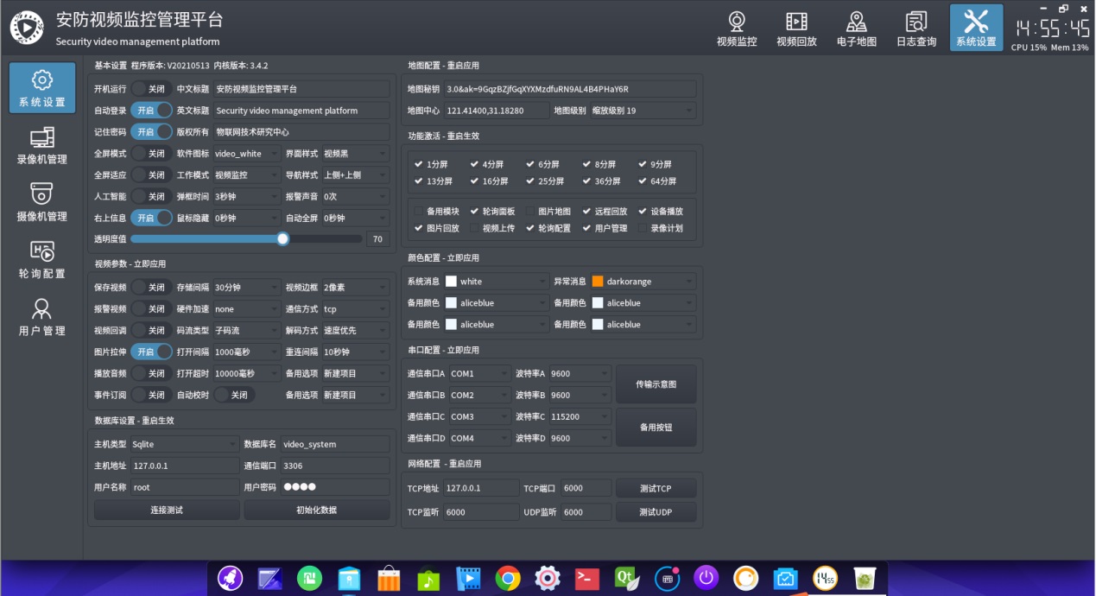This screenshot has height=596, width=1096.
Task: Open the 通信串口A COM1 dropdown
Action: [x=479, y=374]
